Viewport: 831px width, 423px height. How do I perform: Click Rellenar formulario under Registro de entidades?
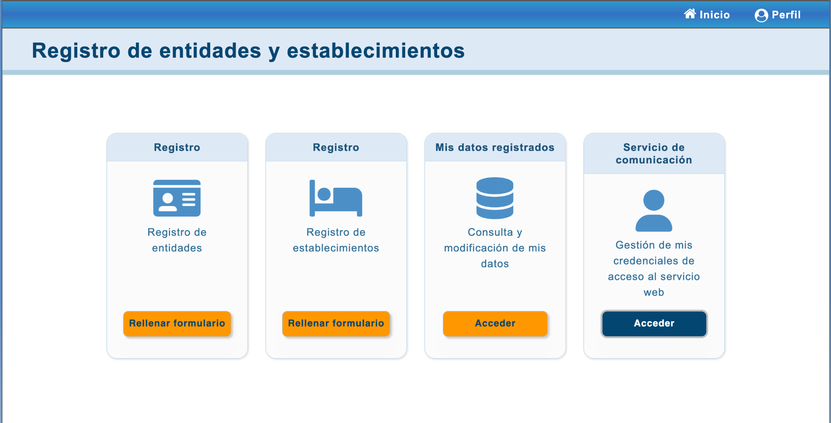click(x=177, y=323)
